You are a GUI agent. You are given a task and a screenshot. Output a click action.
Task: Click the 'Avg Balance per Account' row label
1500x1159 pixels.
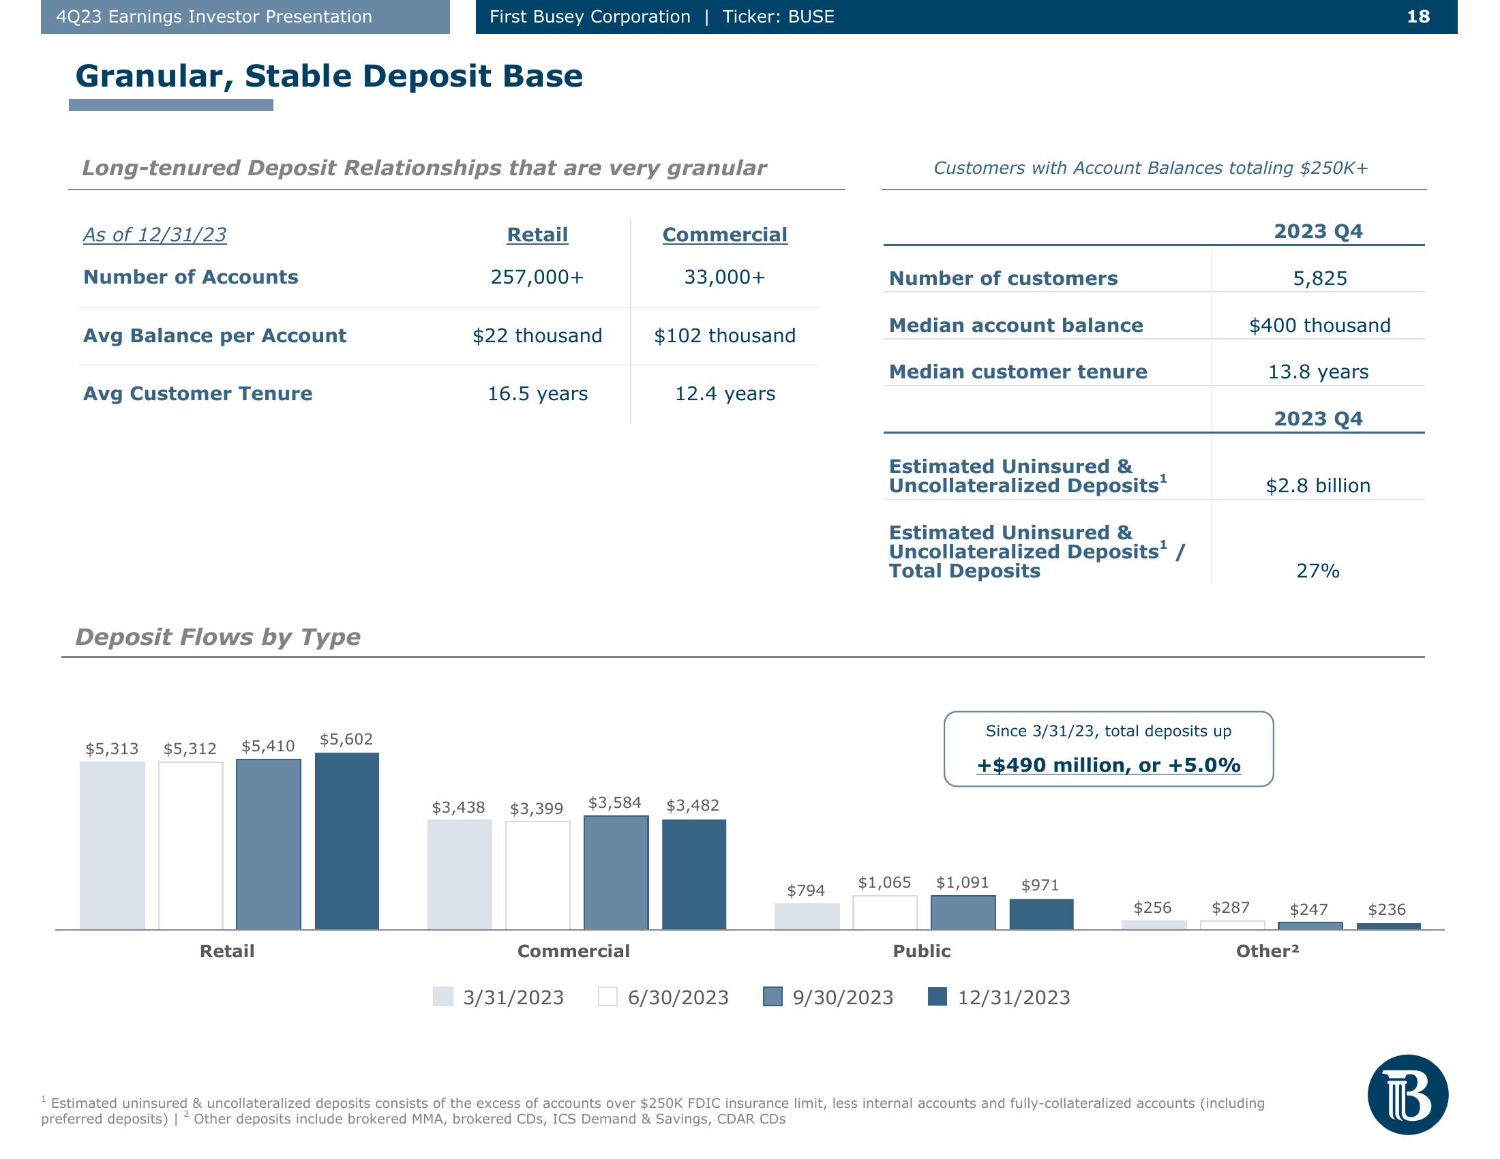[214, 335]
